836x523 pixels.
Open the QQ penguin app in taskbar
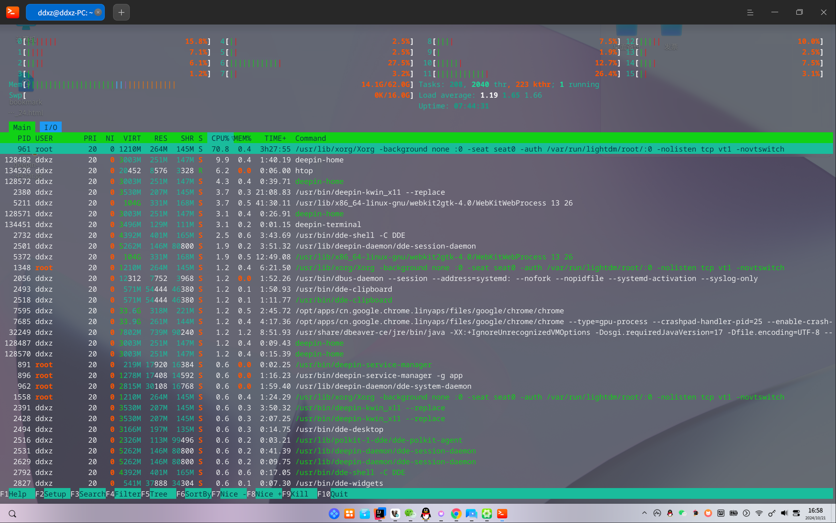coord(426,514)
